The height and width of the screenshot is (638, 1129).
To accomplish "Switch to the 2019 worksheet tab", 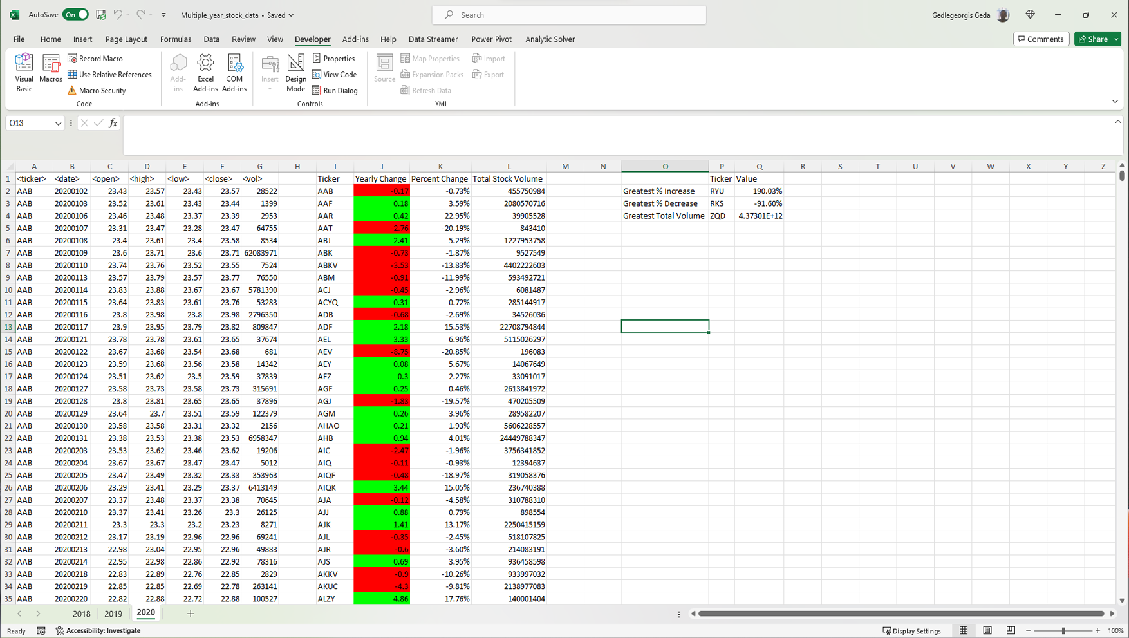I will click(x=113, y=614).
